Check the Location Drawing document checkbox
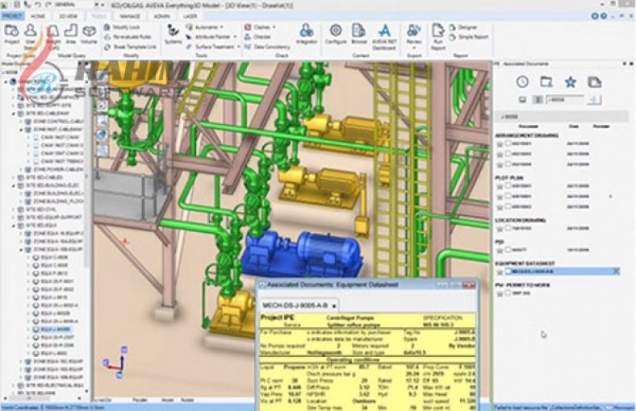This screenshot has height=411, width=636. (x=508, y=228)
